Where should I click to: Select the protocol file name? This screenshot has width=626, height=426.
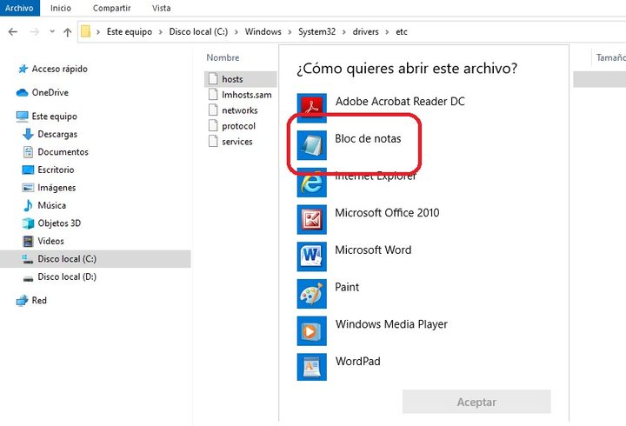point(239,126)
